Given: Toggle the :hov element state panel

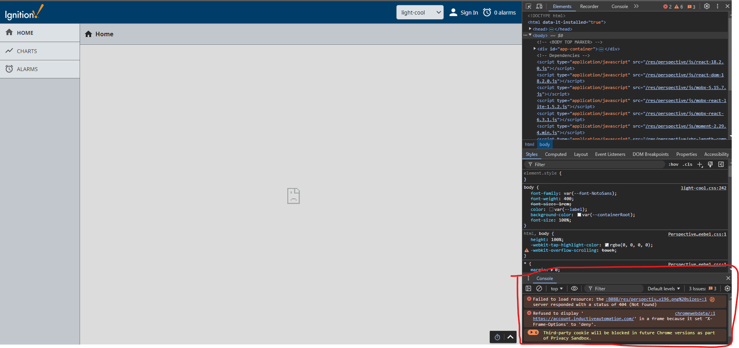Looking at the screenshot, I should 673,164.
